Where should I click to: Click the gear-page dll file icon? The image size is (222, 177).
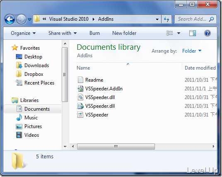(80, 97)
